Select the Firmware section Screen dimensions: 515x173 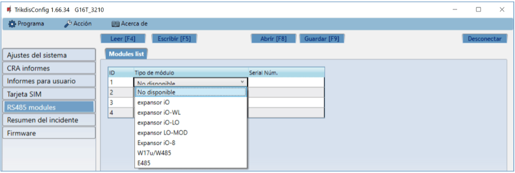[x=48, y=133]
